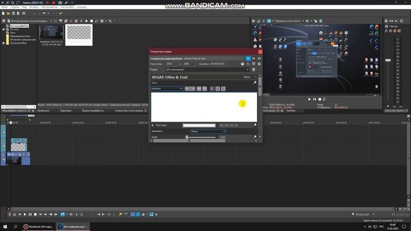
Task: Open the Font family dropdown in Titles & Text
Action: 167,89
